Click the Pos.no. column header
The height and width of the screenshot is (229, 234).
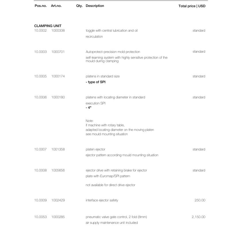(41, 6)
